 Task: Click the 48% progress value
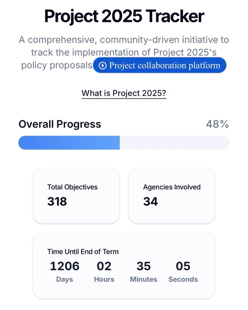click(217, 124)
